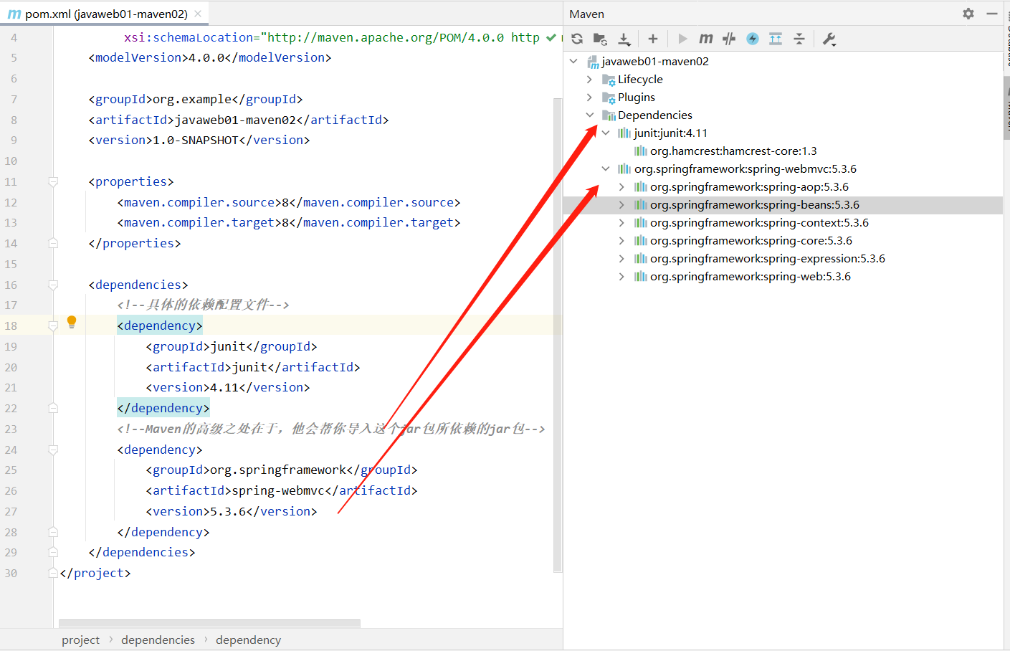The height and width of the screenshot is (651, 1010).
Task: Click the green inspection checkmark in editor
Action: coord(551,37)
